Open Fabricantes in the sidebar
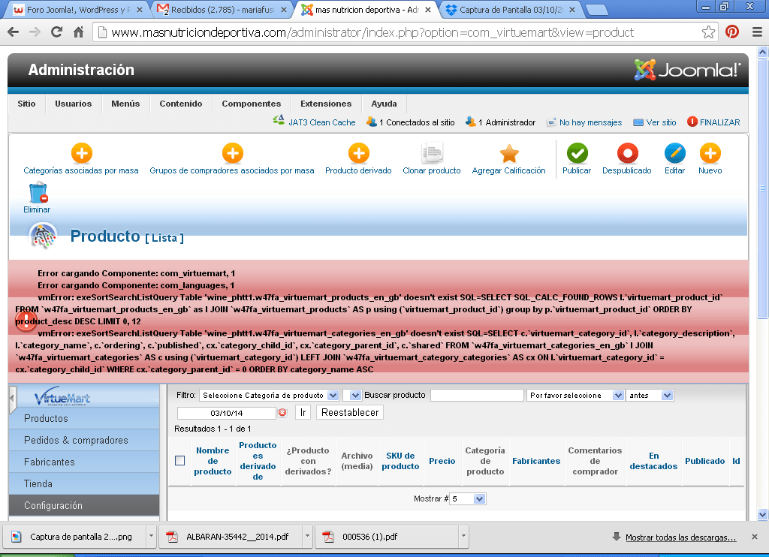Viewport: 769px width, 557px height. click(84, 462)
